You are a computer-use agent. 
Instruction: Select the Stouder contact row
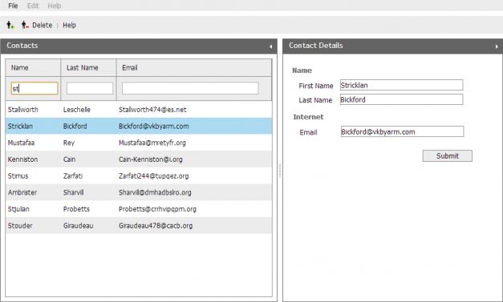click(x=139, y=225)
